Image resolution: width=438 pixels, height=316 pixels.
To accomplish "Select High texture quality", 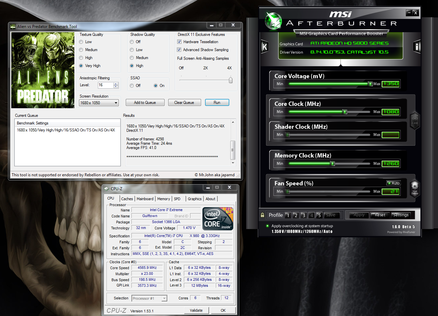I will [81, 58].
